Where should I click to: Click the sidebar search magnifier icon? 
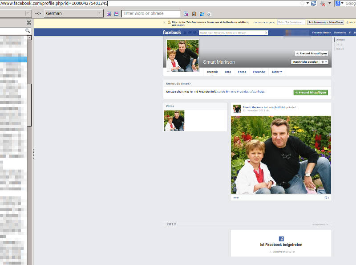coord(28,30)
